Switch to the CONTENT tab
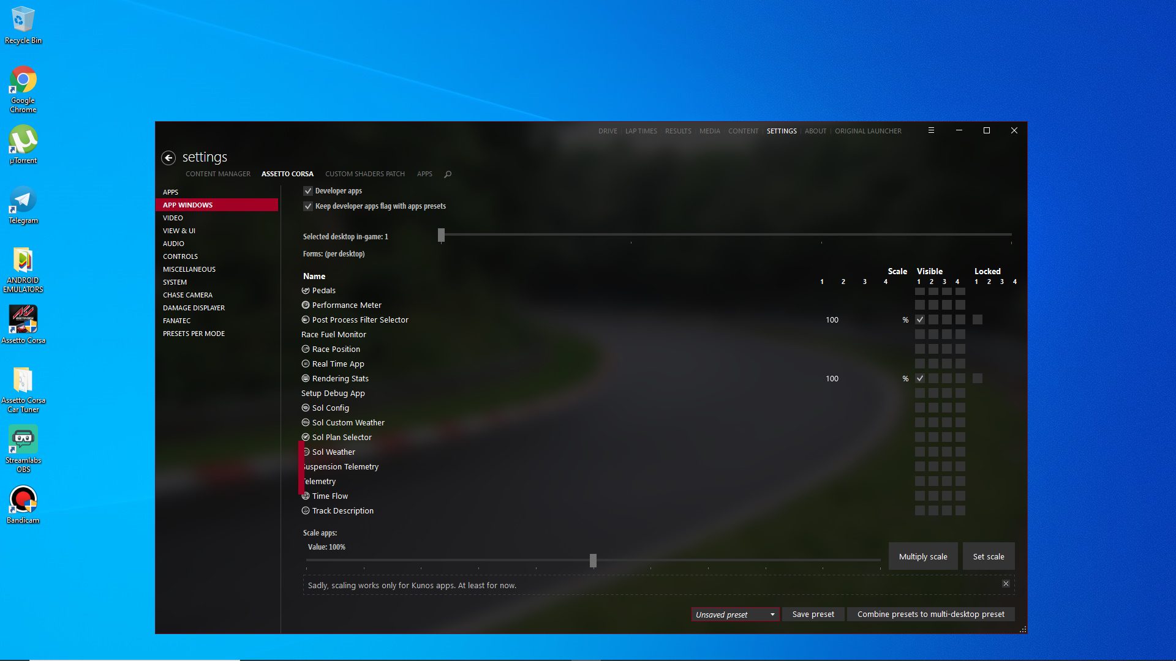This screenshot has width=1176, height=661. 743,131
